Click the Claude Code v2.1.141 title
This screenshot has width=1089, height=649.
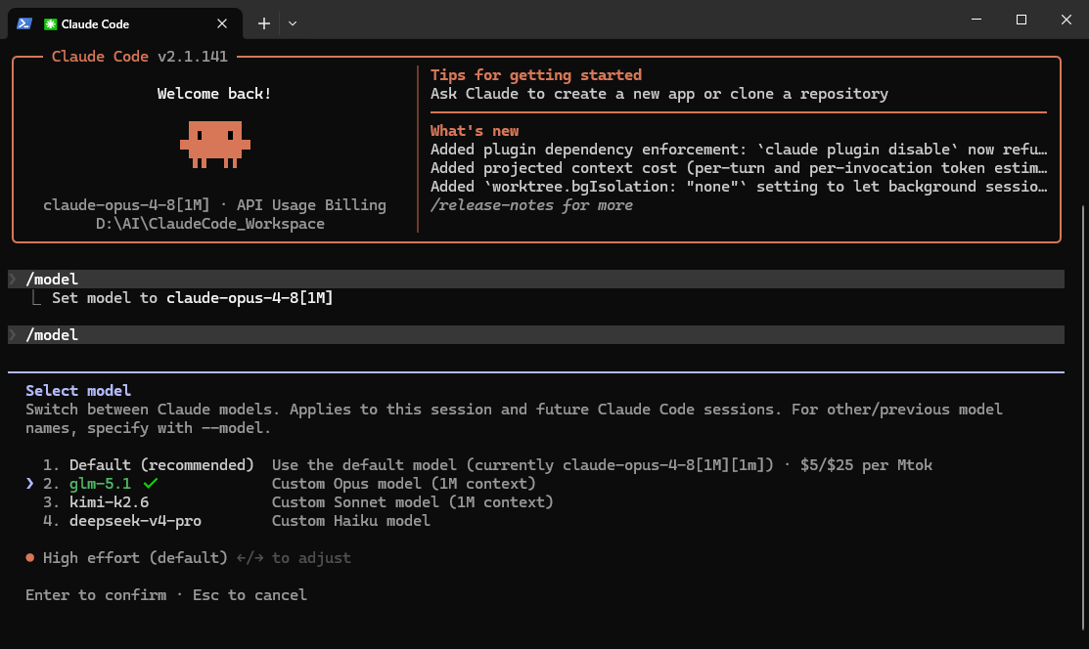coord(140,57)
